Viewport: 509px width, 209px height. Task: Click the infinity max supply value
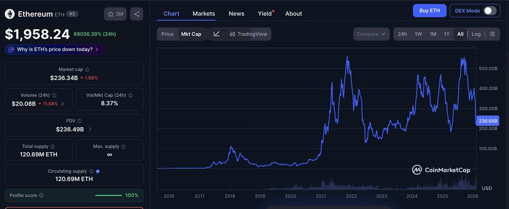click(109, 154)
